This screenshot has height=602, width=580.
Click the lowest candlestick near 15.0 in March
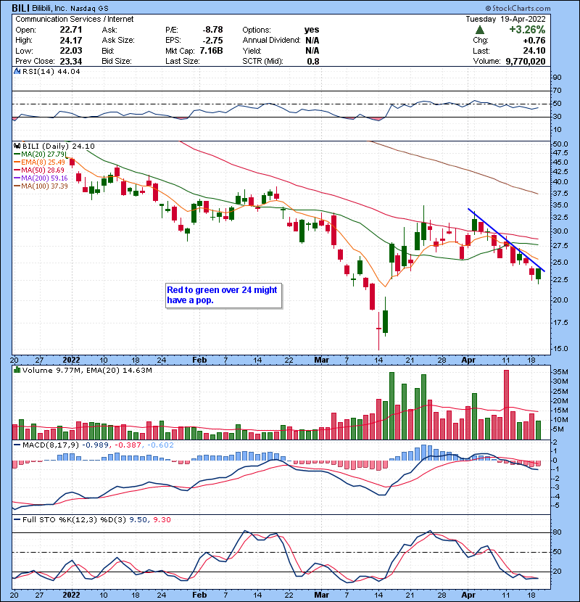point(379,331)
